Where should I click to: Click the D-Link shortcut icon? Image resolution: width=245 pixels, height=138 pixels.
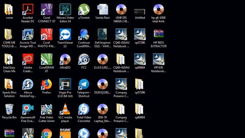coord(65,133)
